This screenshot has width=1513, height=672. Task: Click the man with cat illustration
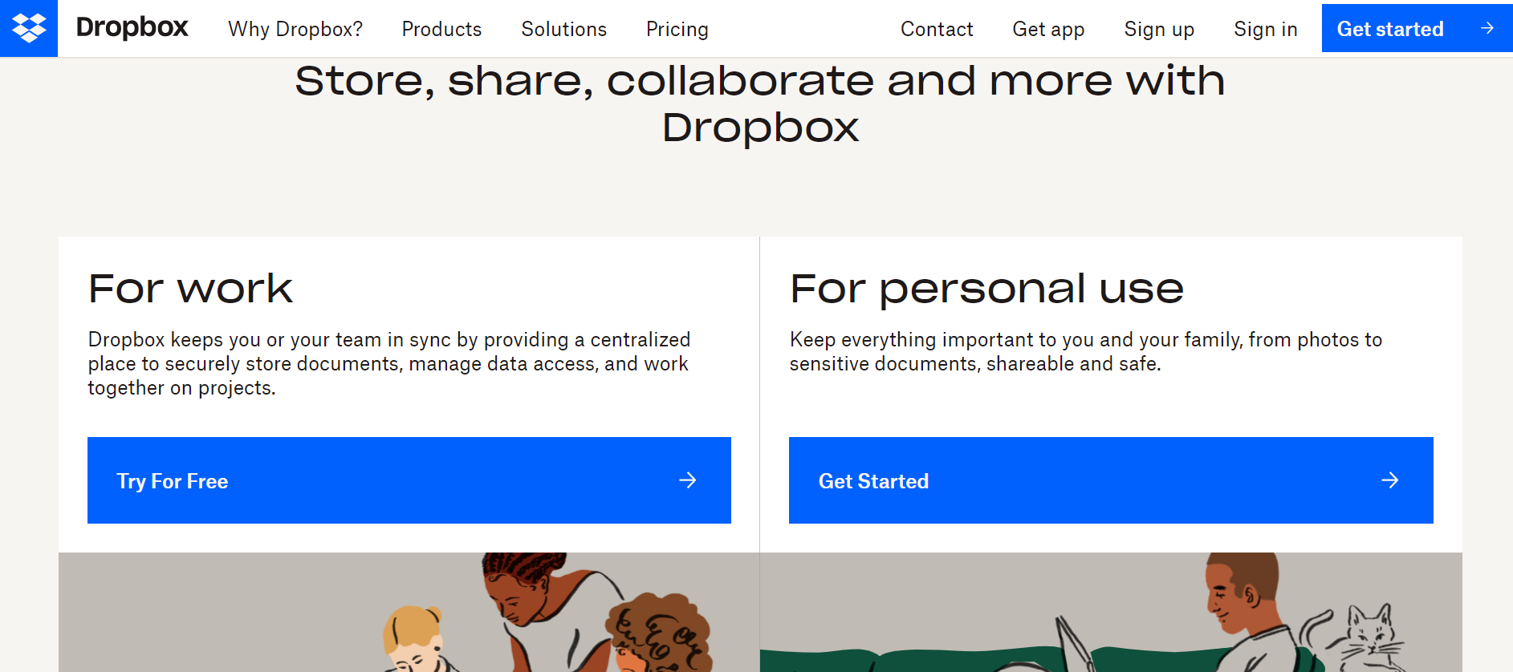[1111, 612]
